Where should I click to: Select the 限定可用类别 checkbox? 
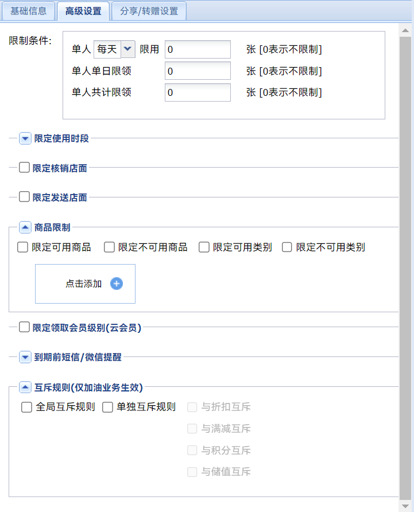tap(204, 247)
